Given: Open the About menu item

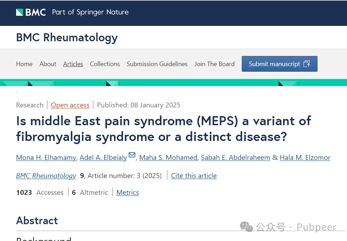Looking at the screenshot, I should click(48, 64).
